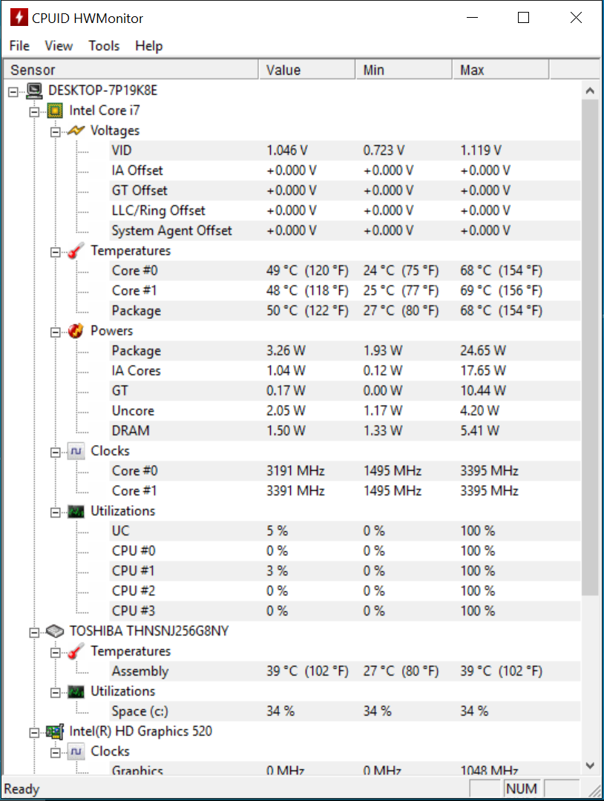This screenshot has width=604, height=801.
Task: Click the vertical scrollbar thumb
Action: [x=590, y=347]
